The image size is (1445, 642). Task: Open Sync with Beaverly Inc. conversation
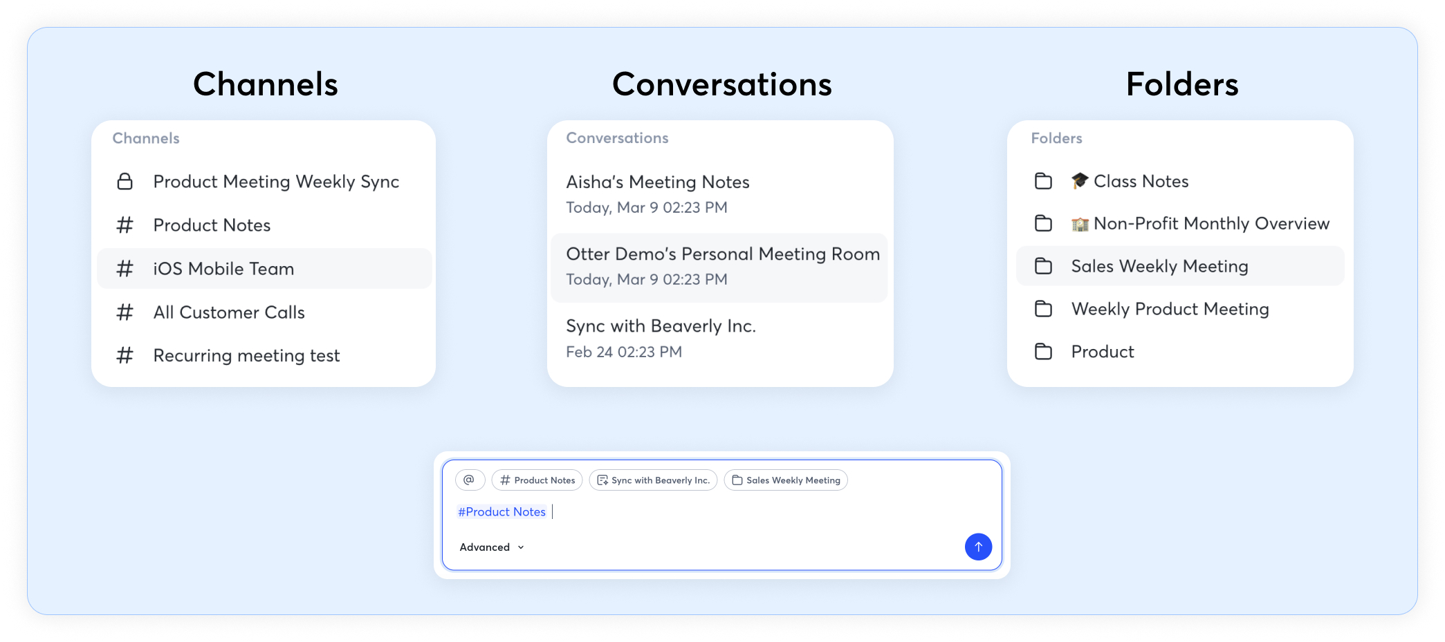pos(661,326)
